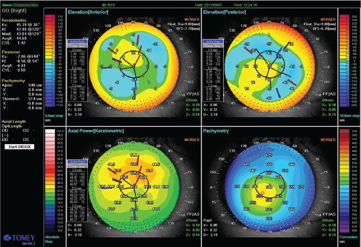
Task: Click MERGED label on the Pachymetry map
Action: 328,140
